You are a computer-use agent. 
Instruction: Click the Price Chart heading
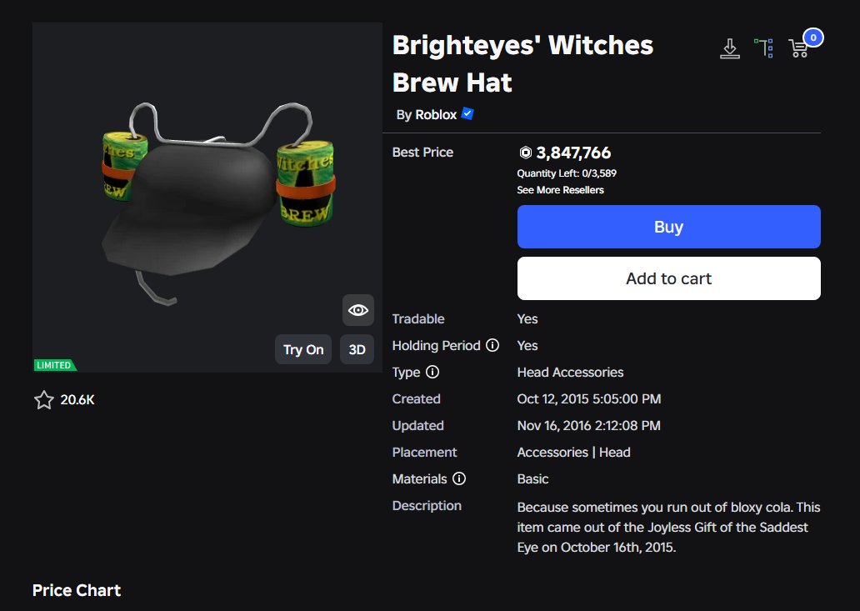pyautogui.click(x=76, y=590)
